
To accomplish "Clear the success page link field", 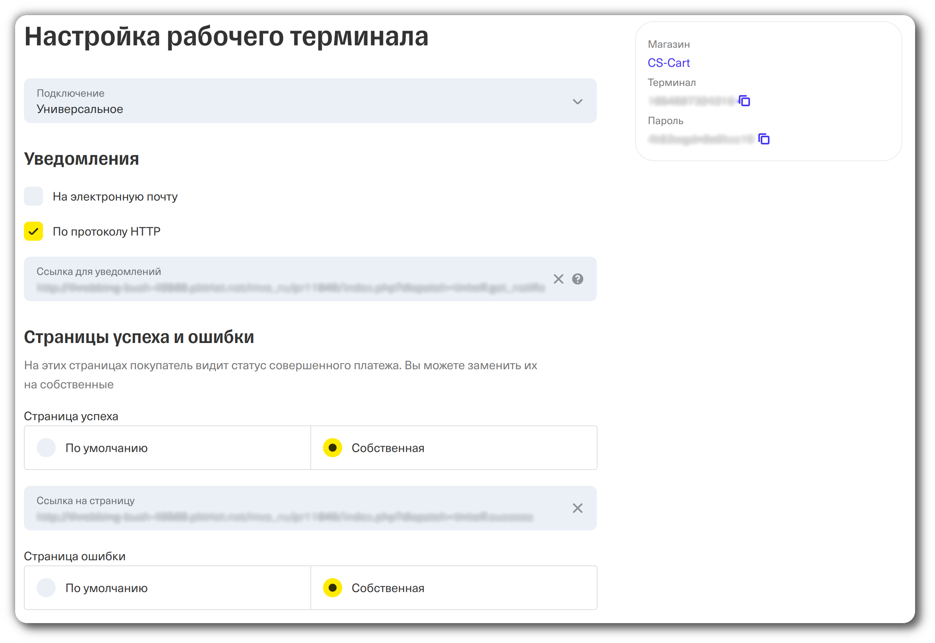I will tap(578, 508).
